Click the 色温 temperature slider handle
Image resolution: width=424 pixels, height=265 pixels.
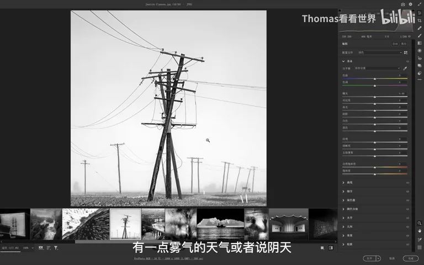coord(375,79)
